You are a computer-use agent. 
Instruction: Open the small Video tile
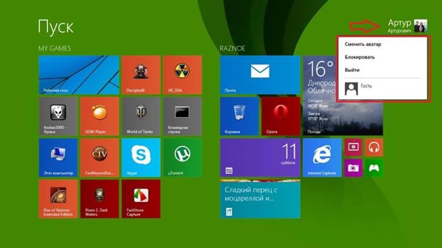point(353,147)
